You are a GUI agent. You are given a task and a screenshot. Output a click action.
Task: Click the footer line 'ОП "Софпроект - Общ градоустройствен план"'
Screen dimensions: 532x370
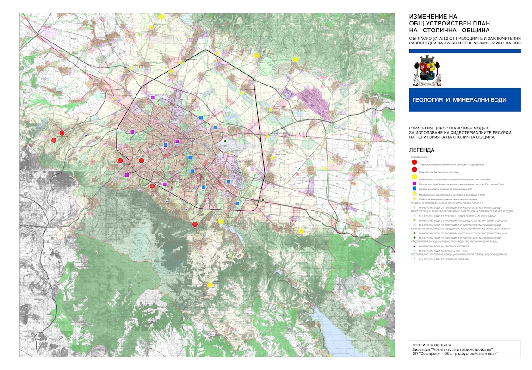point(455,354)
